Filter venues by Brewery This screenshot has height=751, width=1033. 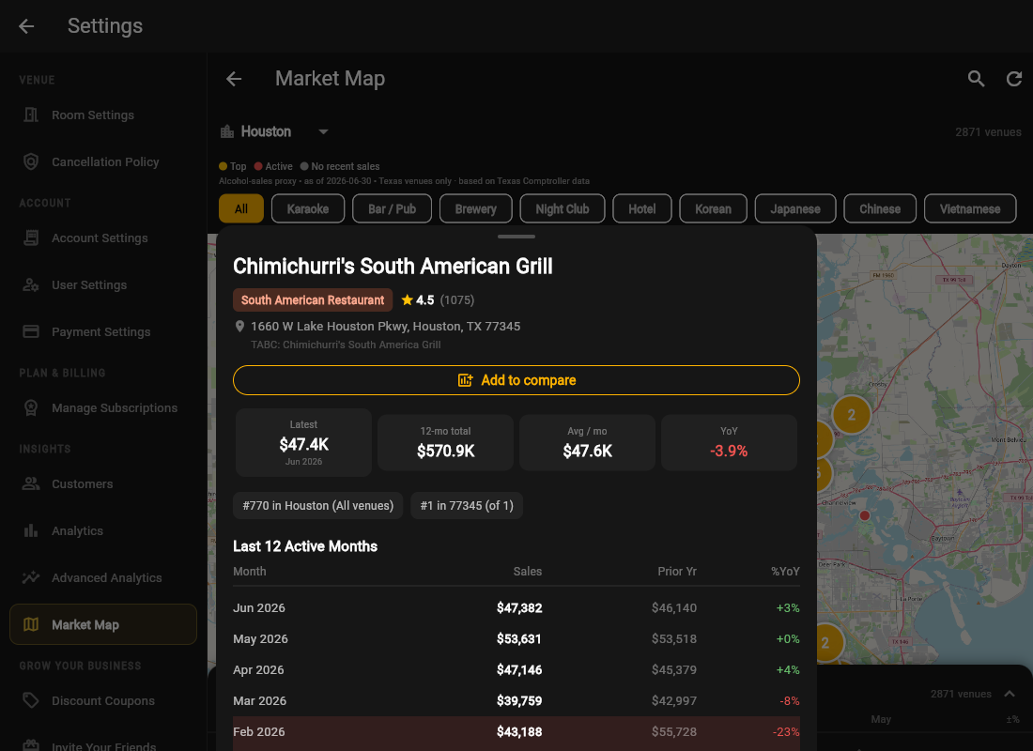click(476, 208)
